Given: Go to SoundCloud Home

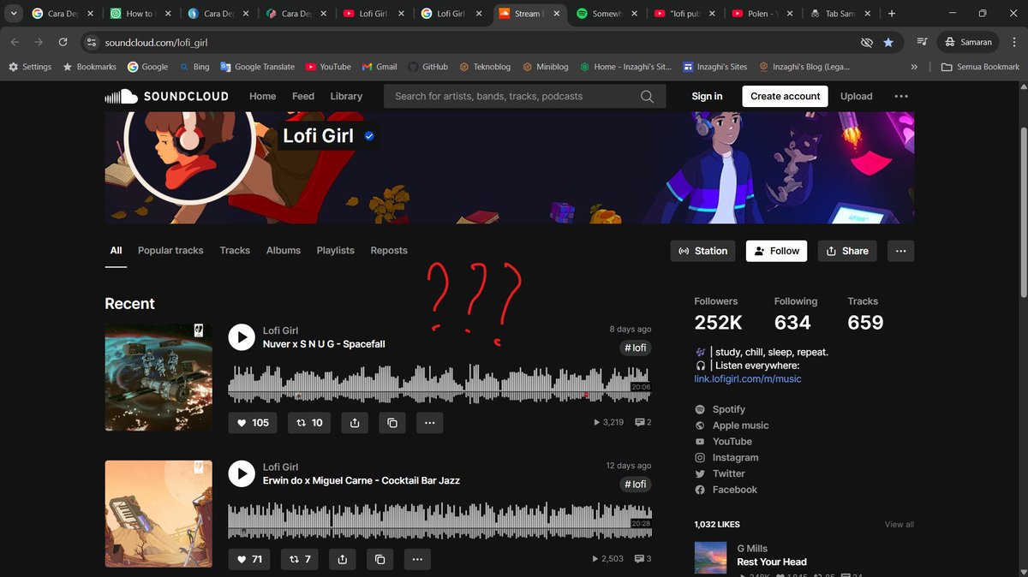Looking at the screenshot, I should [262, 96].
